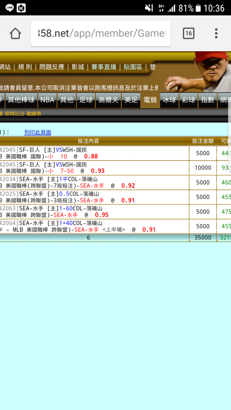Tap the K app notification icon

point(21,8)
